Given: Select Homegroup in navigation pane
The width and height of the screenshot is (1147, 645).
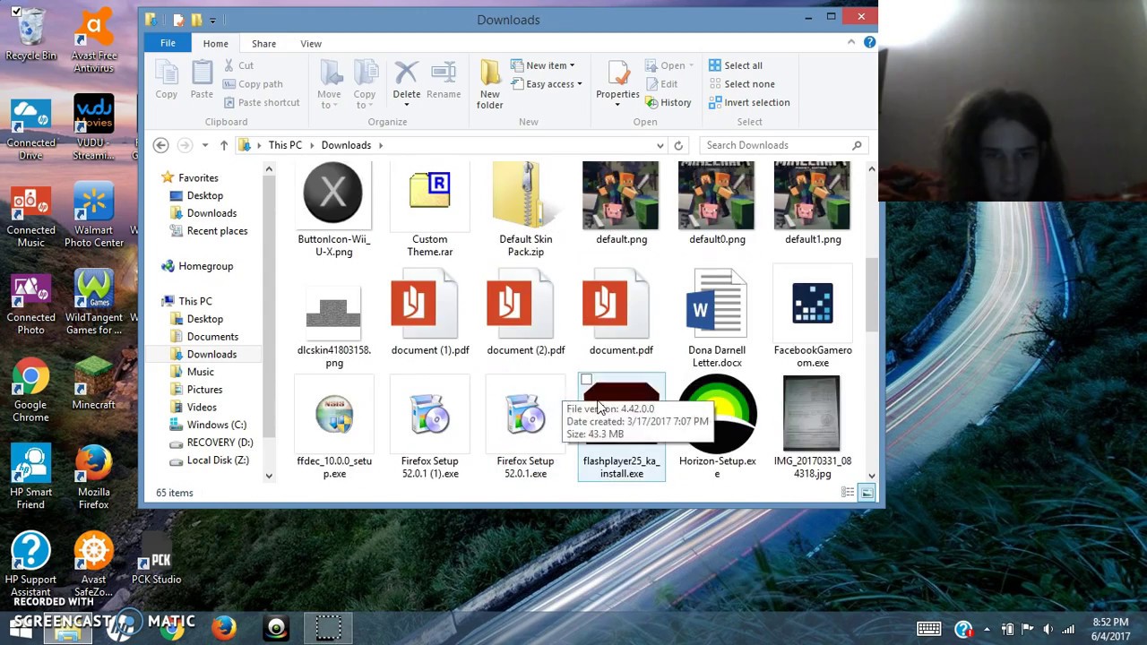Looking at the screenshot, I should pyautogui.click(x=205, y=266).
